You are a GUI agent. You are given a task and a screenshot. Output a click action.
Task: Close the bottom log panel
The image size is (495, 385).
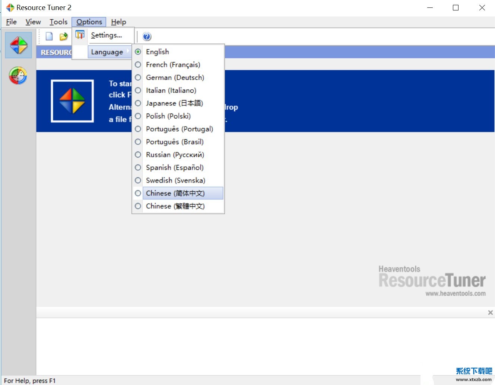click(490, 312)
